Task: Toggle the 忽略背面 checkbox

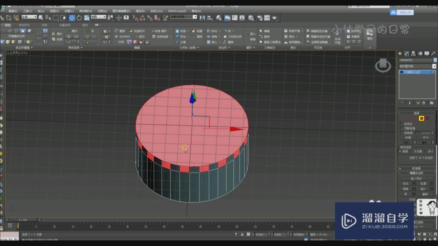Action: tap(402, 128)
